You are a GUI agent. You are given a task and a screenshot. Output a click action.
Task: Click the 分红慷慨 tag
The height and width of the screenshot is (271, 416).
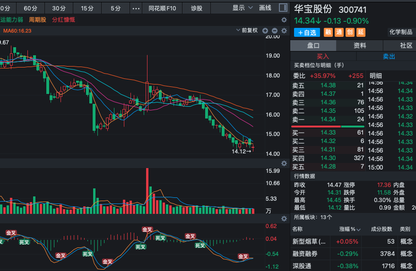tap(63, 20)
